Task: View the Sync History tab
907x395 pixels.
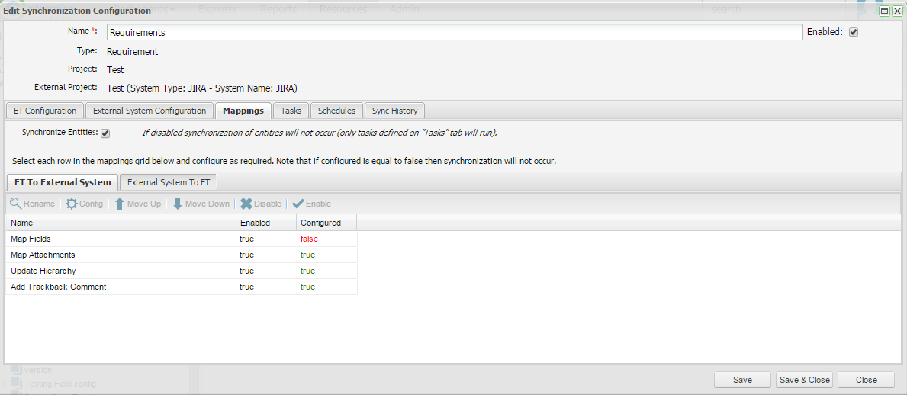Action: tap(394, 111)
